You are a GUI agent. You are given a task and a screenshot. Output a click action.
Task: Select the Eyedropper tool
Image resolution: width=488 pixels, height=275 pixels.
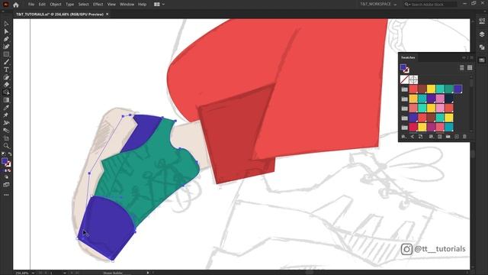tap(6, 108)
